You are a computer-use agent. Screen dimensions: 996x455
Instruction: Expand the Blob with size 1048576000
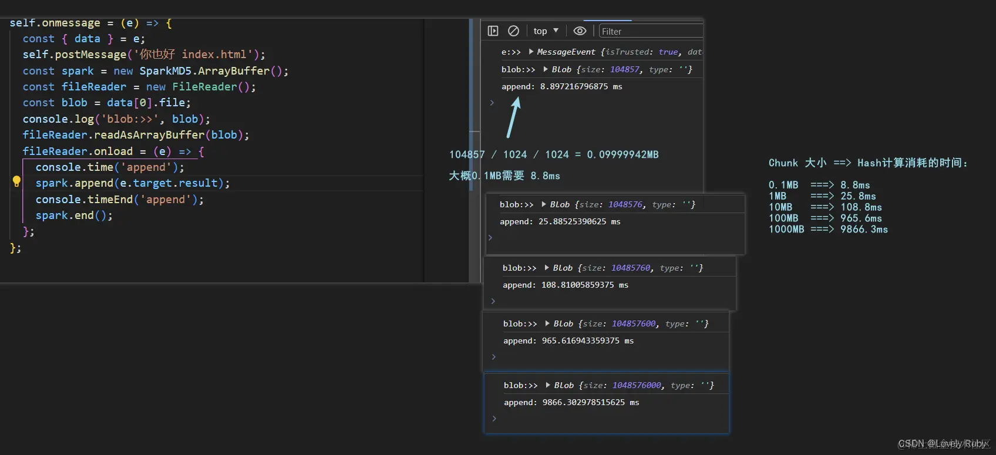click(549, 385)
